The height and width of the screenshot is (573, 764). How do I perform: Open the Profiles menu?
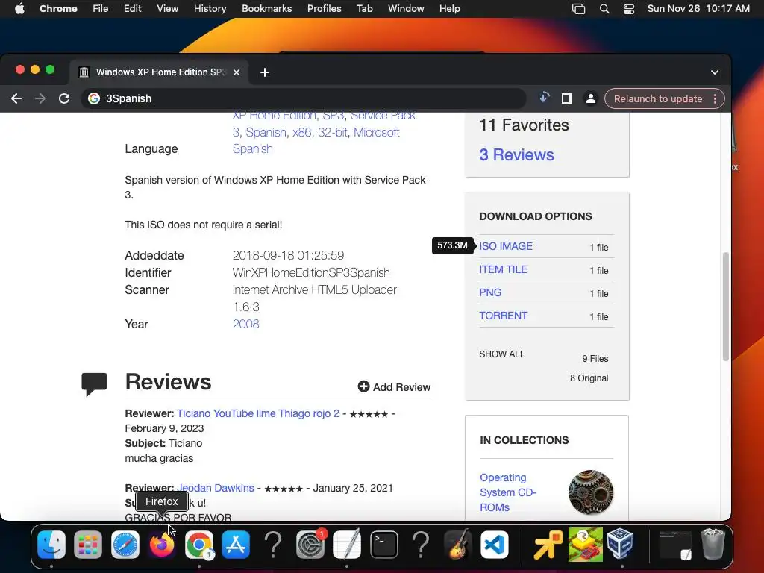point(324,8)
